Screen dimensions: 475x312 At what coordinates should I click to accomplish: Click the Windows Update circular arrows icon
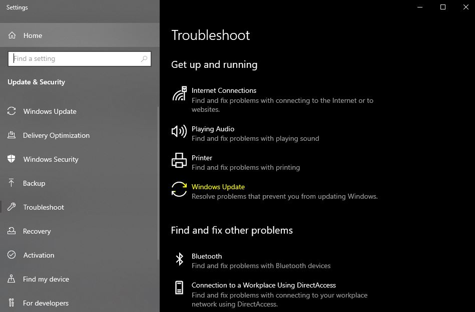[x=179, y=190]
